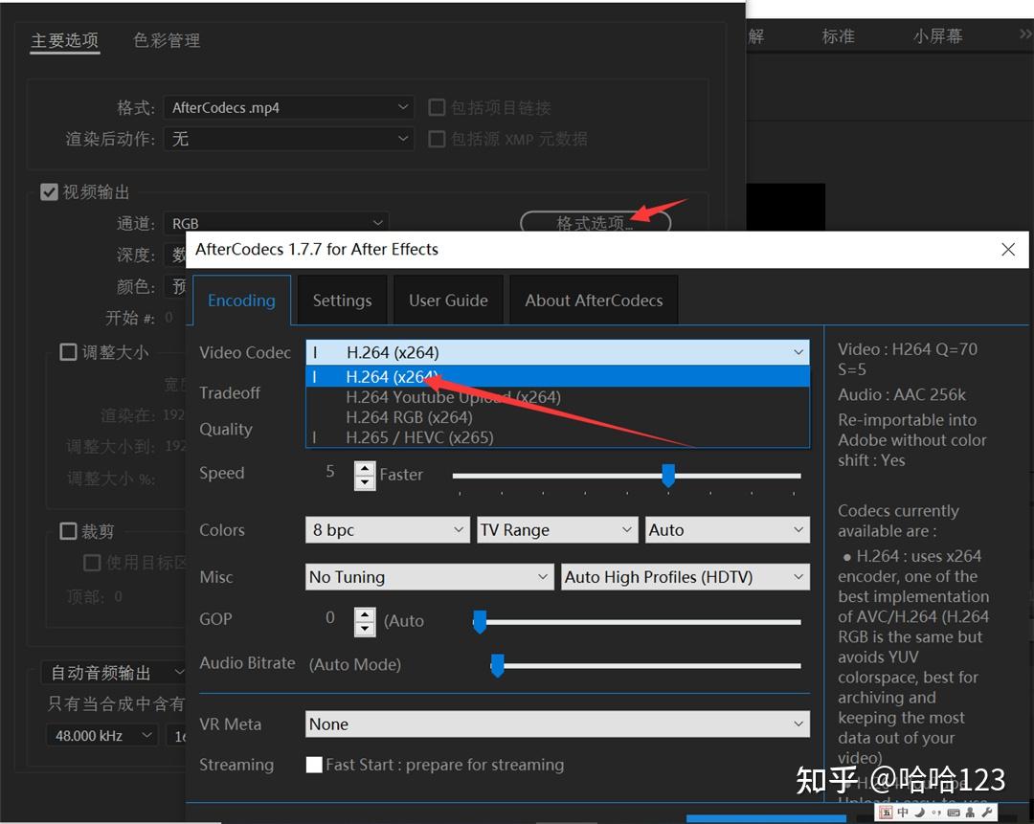
Task: Open the Video Codec dropdown box
Action: [557, 353]
